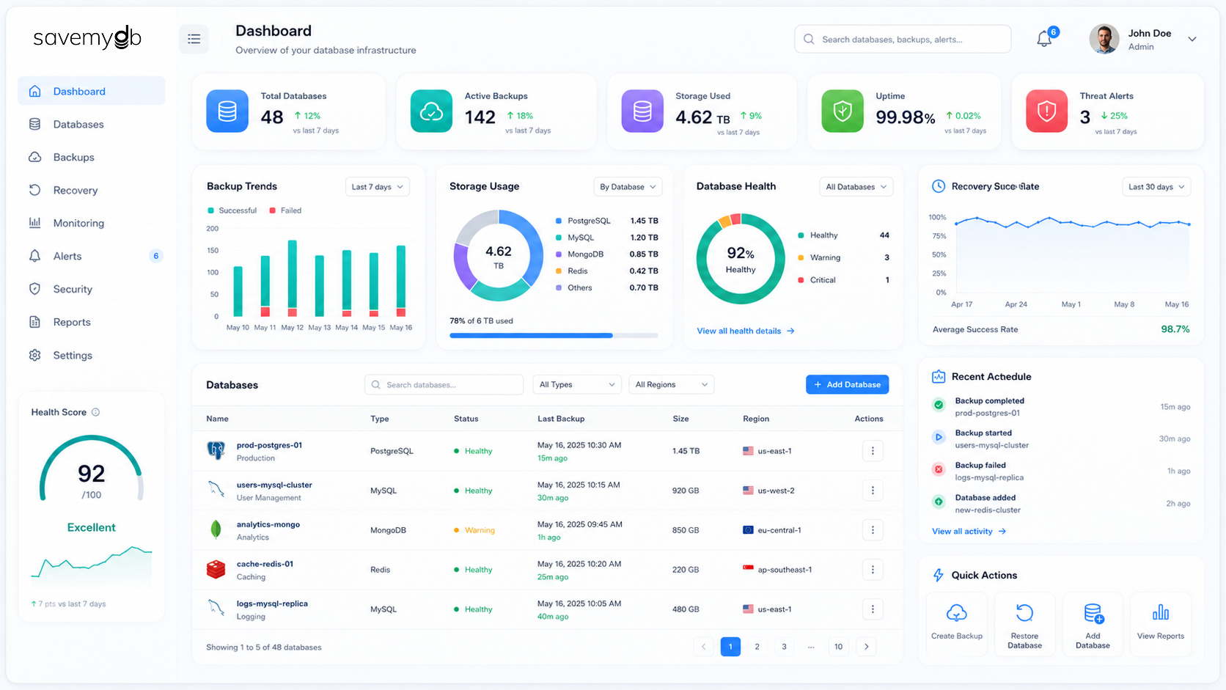
Task: Click the Databases table search field
Action: tap(444, 384)
